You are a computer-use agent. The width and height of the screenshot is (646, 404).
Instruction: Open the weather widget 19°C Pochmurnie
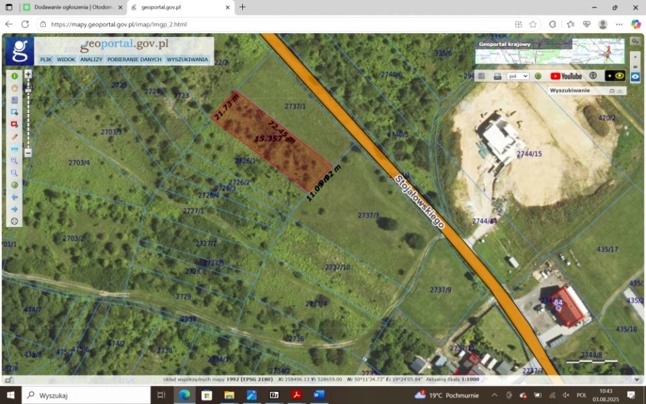click(x=447, y=395)
